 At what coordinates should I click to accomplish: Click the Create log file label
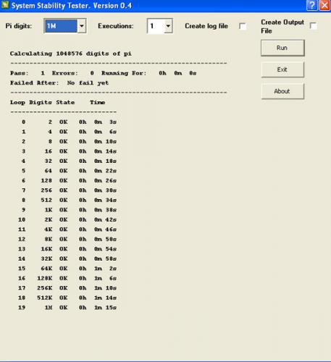coord(206,26)
